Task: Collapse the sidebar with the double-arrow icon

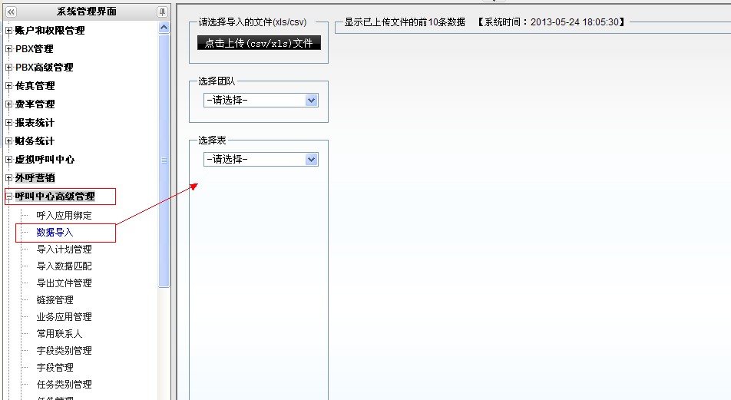Action: point(11,12)
